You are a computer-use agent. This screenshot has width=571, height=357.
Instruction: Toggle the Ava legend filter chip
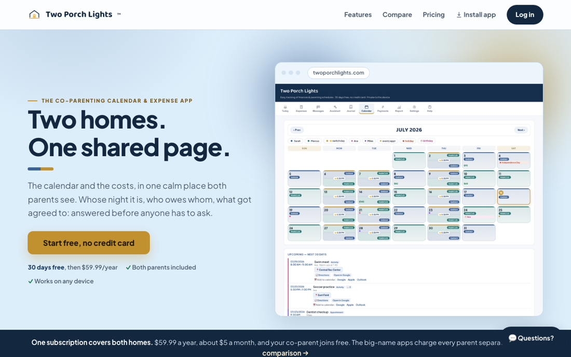click(x=355, y=141)
